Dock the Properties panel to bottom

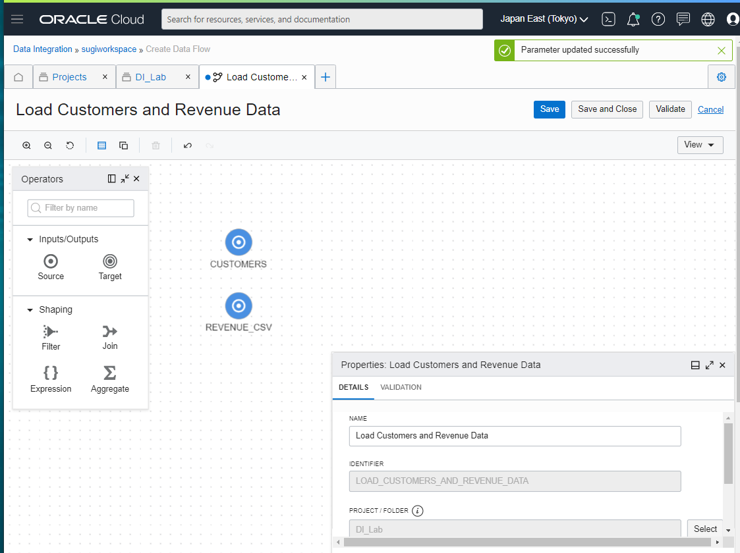click(x=695, y=365)
